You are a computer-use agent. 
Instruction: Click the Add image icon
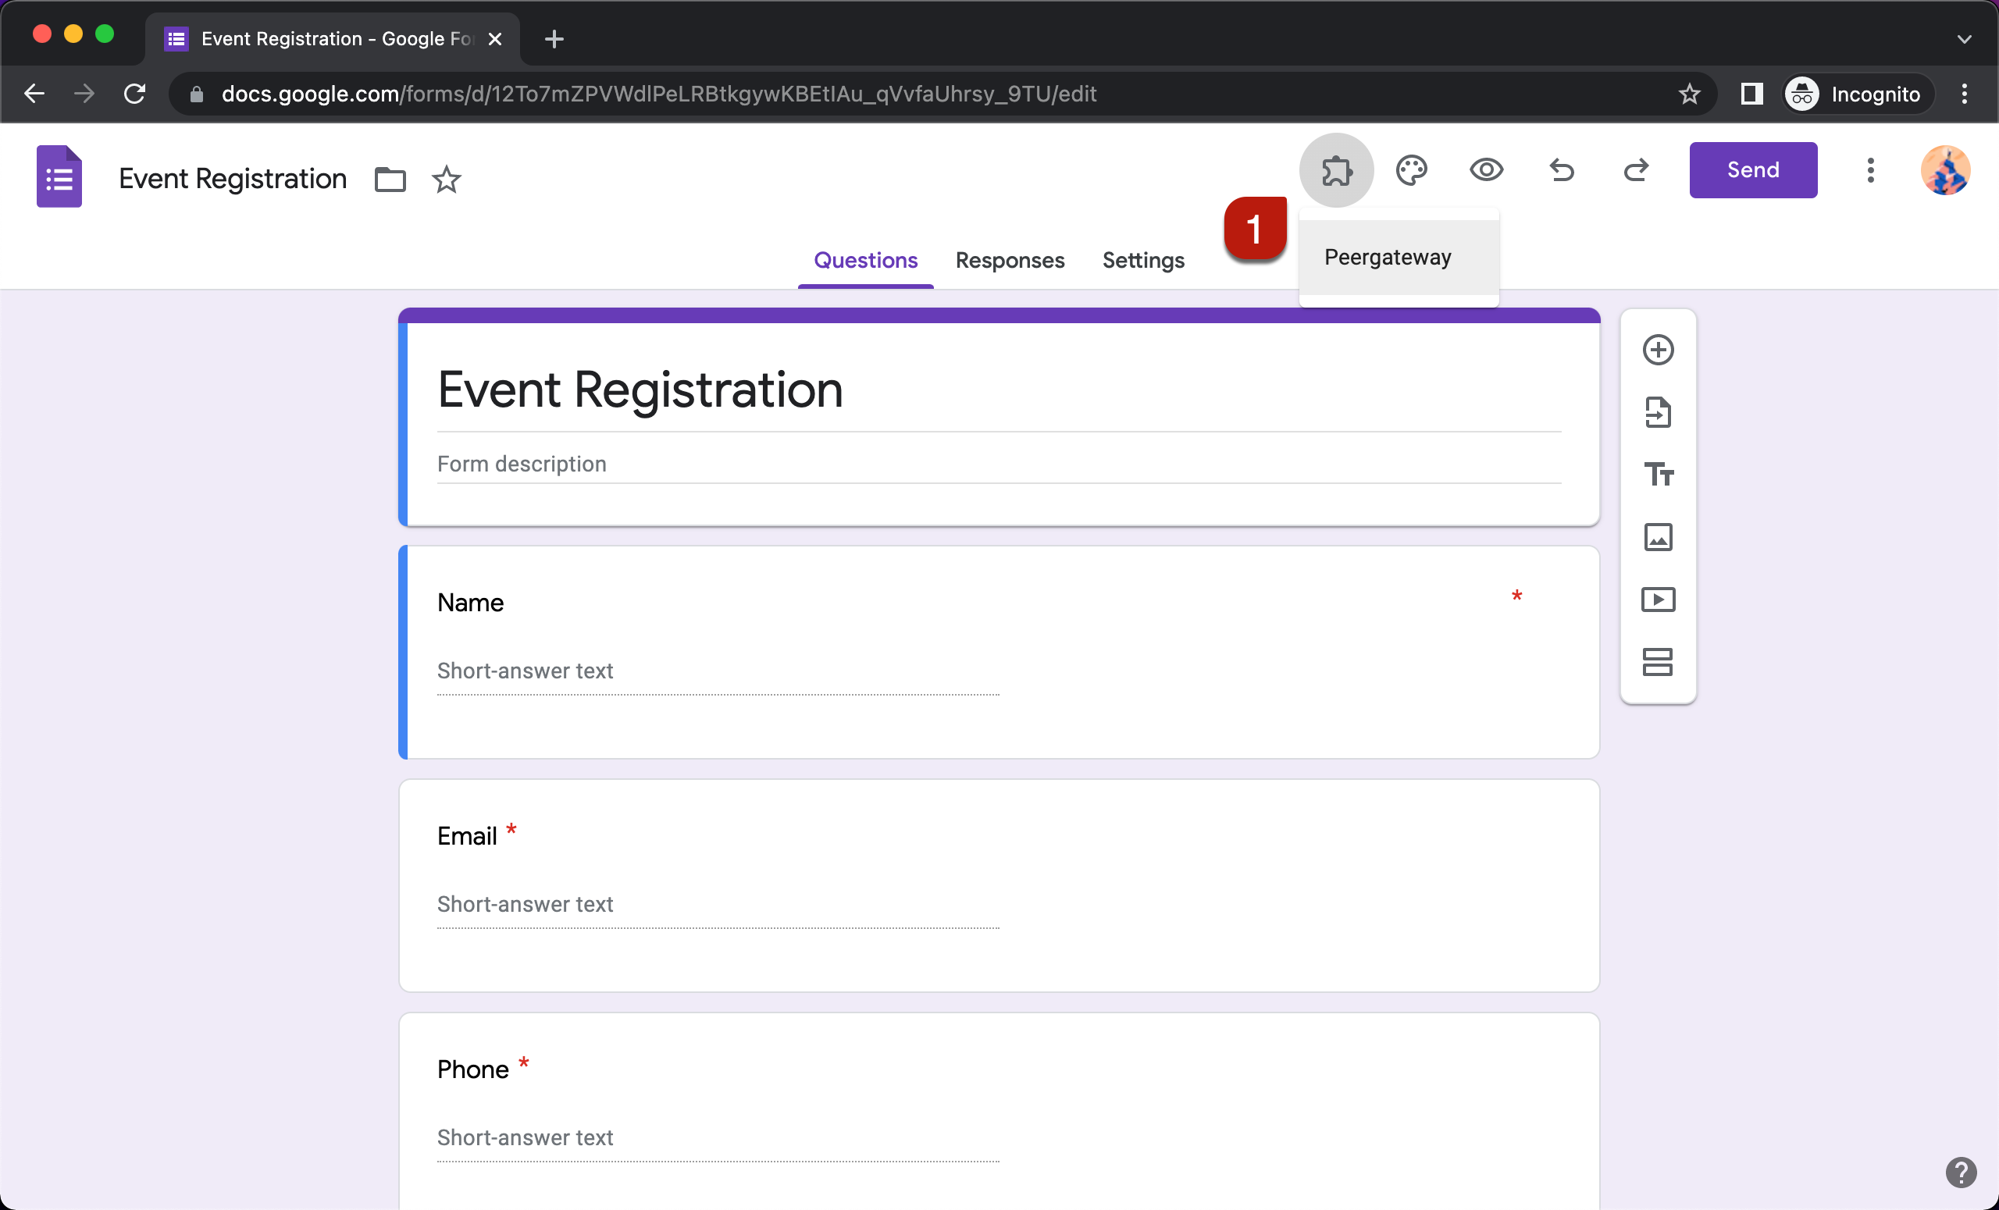[x=1658, y=537]
